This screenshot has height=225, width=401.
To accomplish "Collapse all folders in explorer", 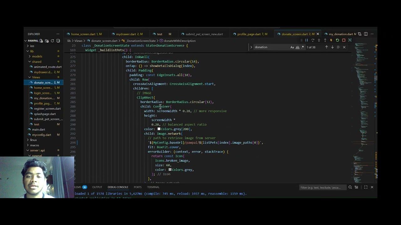I will coord(58,41).
